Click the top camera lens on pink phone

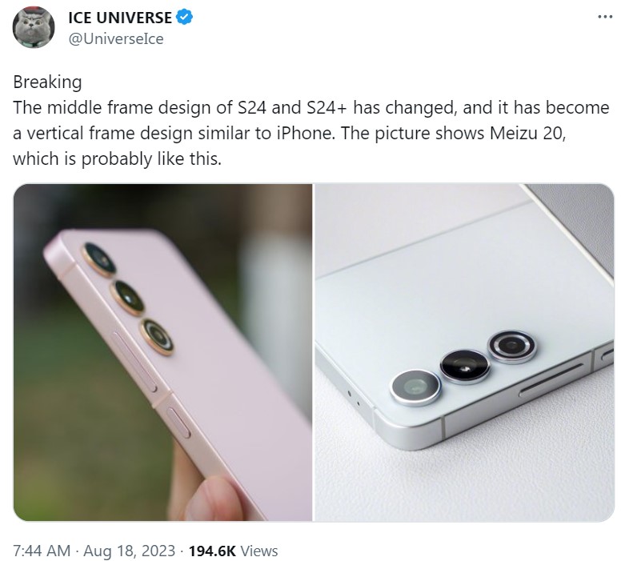click(x=99, y=259)
